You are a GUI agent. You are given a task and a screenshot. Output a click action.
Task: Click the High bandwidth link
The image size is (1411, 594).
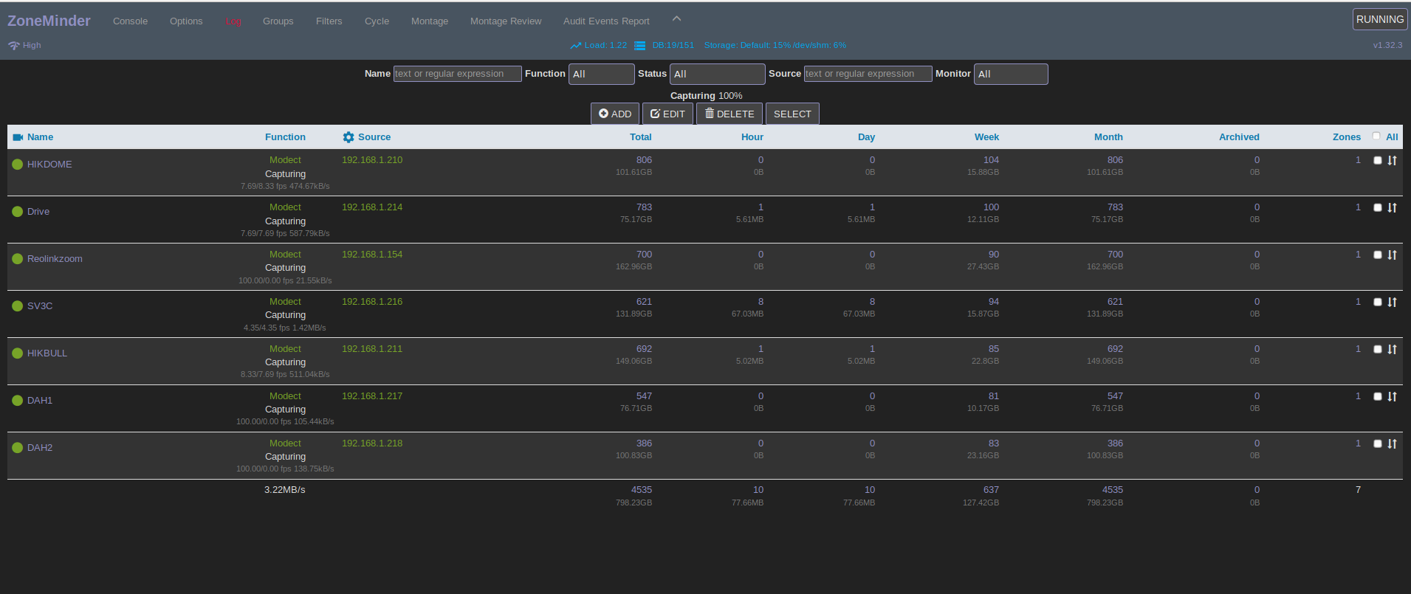[x=32, y=46]
